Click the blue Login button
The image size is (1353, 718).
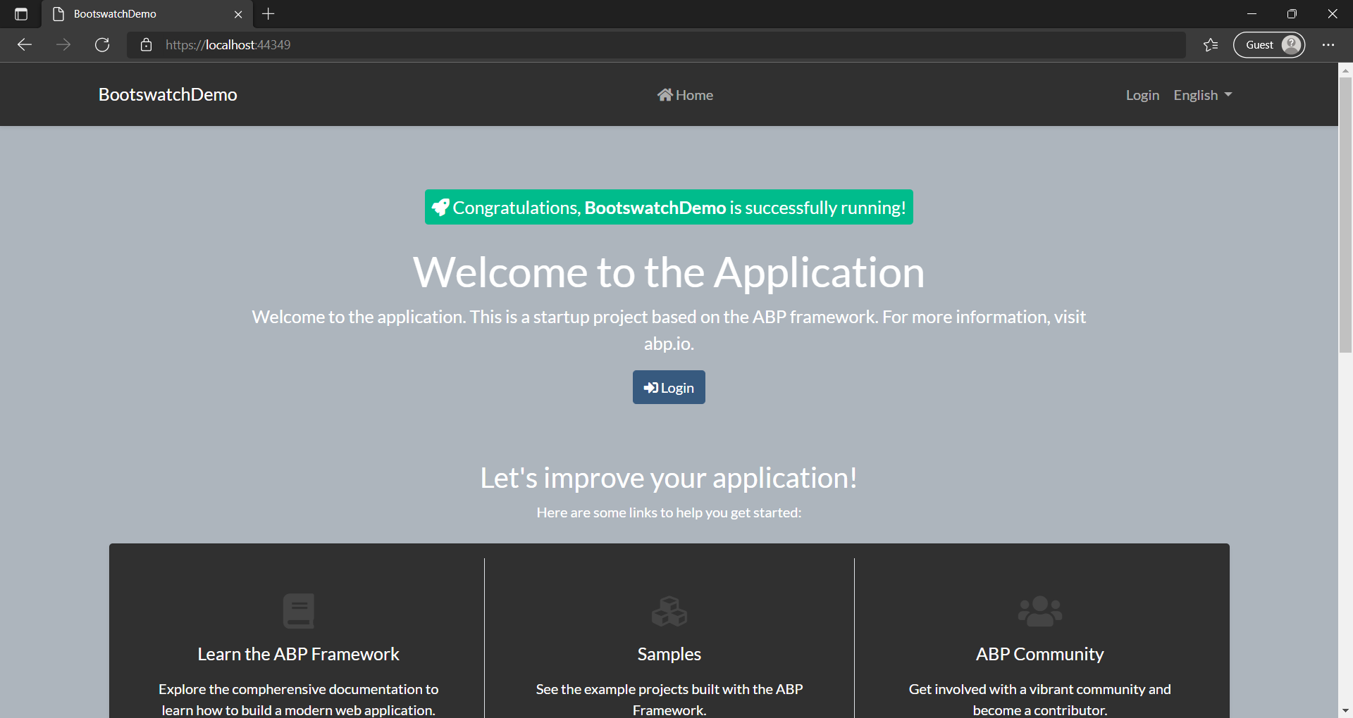[x=669, y=387]
